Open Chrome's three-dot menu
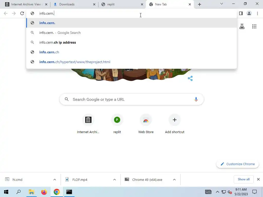The height and width of the screenshot is (197, 263). coord(257,13)
